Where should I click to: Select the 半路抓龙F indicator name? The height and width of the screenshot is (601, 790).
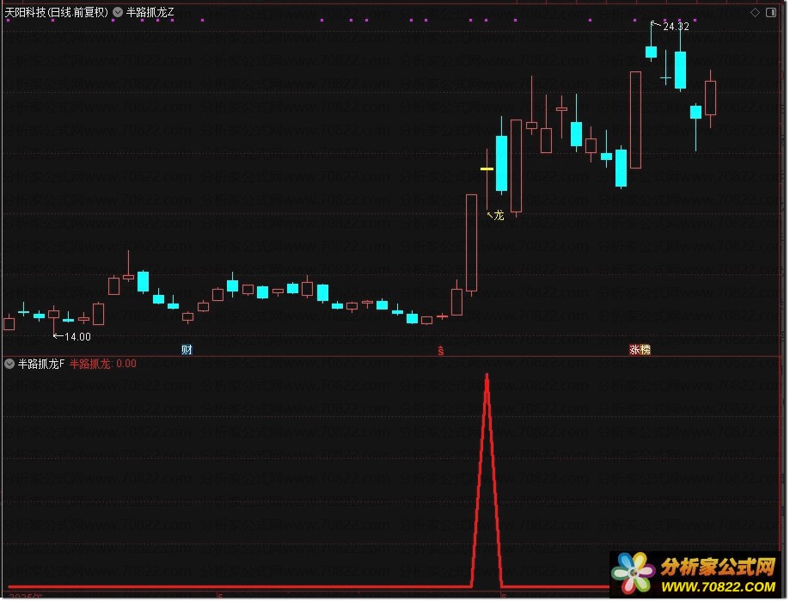point(41,364)
